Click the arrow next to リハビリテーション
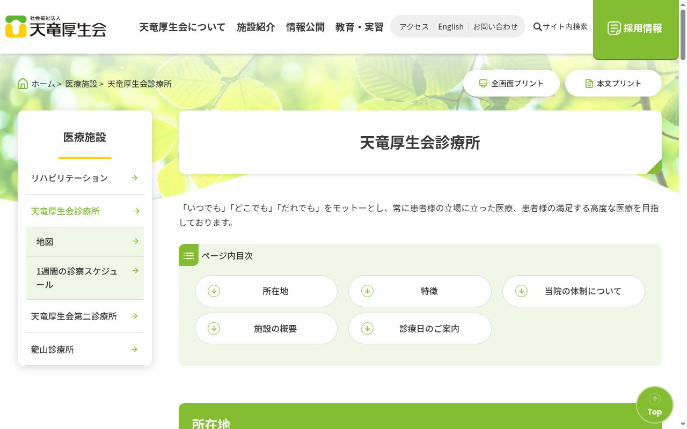 coord(135,177)
